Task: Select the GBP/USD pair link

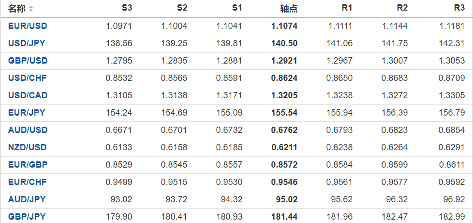Action: (x=28, y=61)
